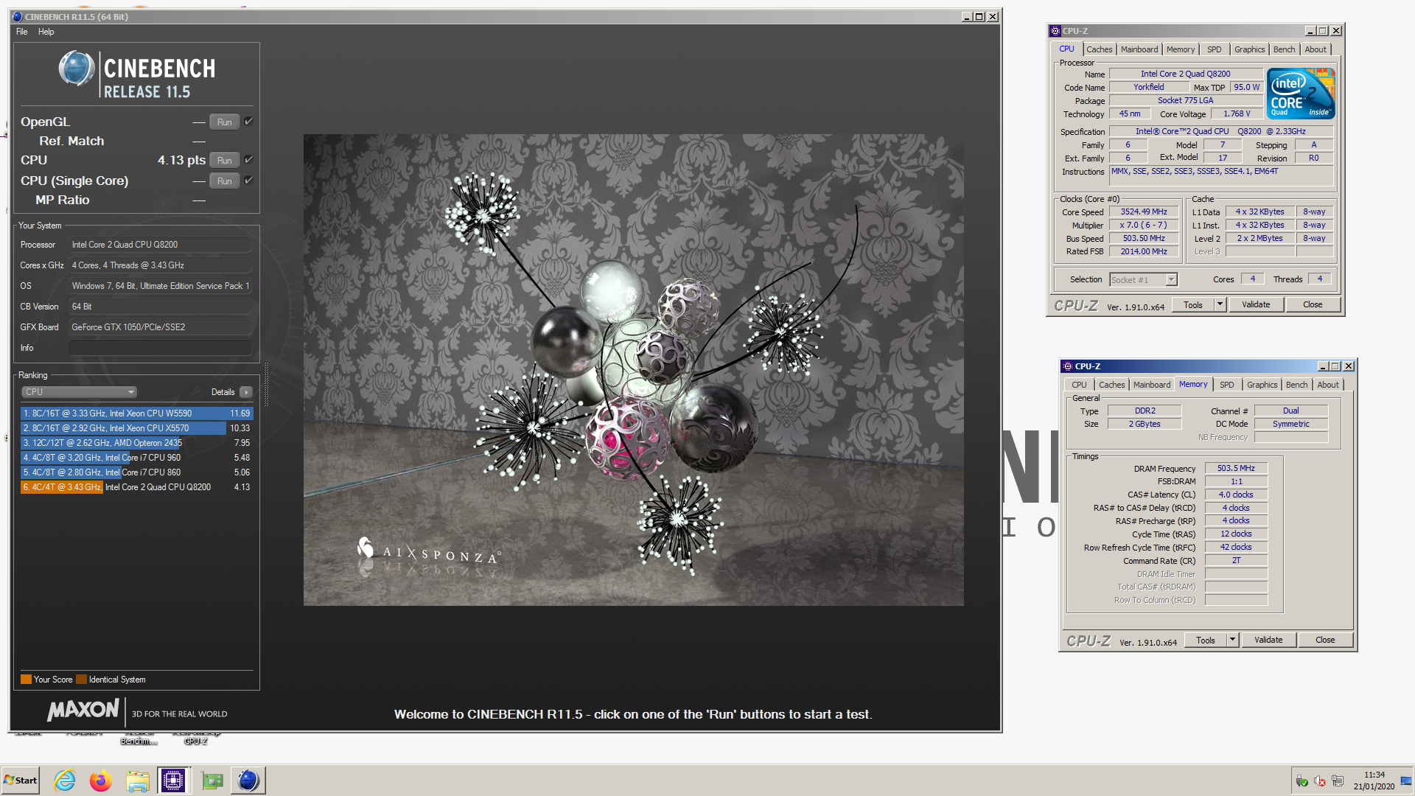This screenshot has height=796, width=1415.
Task: Click the Ranking Details arrow button
Action: [x=246, y=392]
